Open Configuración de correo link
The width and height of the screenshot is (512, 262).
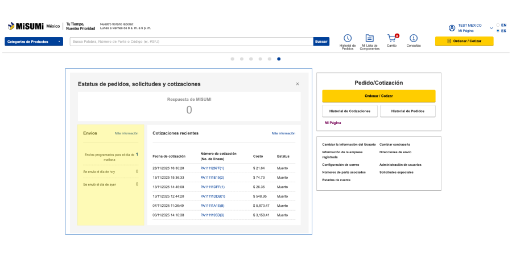point(341,165)
